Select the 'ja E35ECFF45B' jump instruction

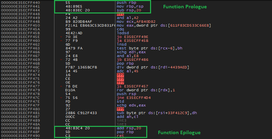[133, 41]
